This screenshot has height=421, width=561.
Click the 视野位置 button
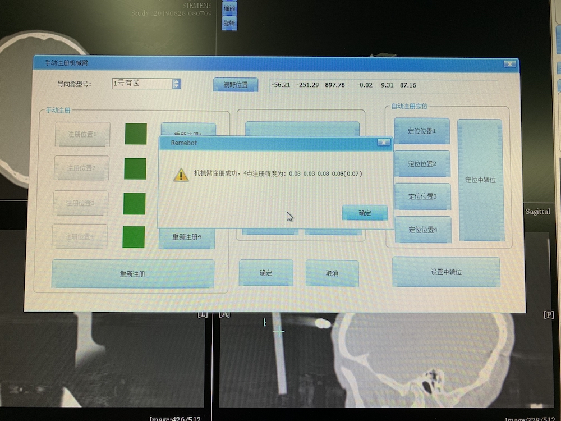point(236,85)
